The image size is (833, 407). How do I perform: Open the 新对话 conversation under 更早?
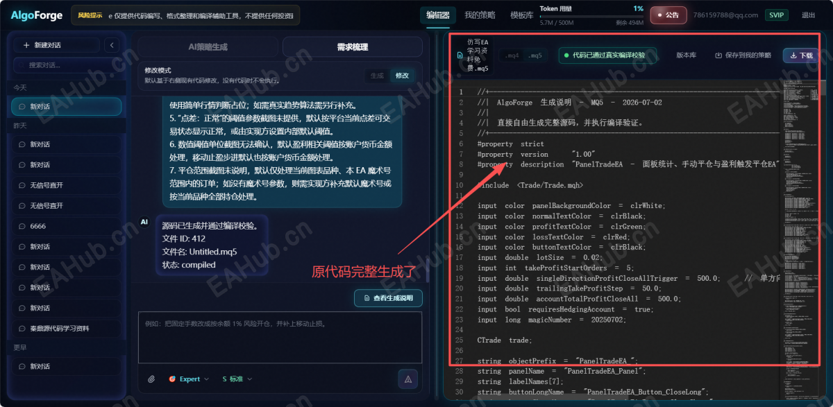[x=67, y=366]
